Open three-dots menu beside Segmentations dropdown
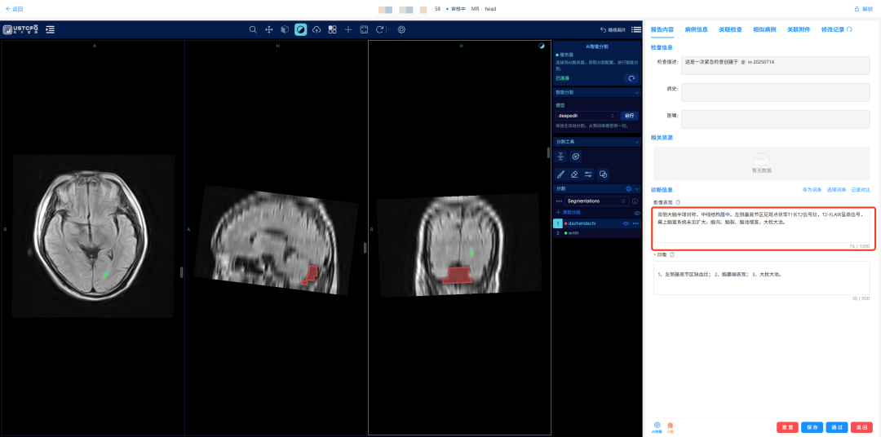 559,201
